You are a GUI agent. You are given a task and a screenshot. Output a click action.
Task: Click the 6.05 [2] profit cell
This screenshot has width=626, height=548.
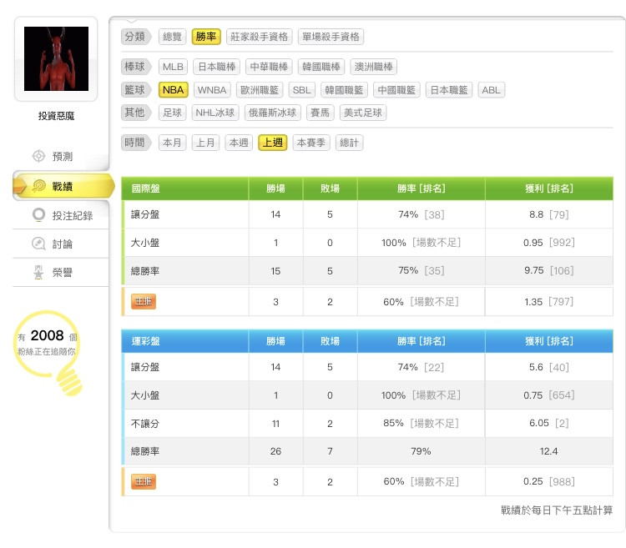549,423
